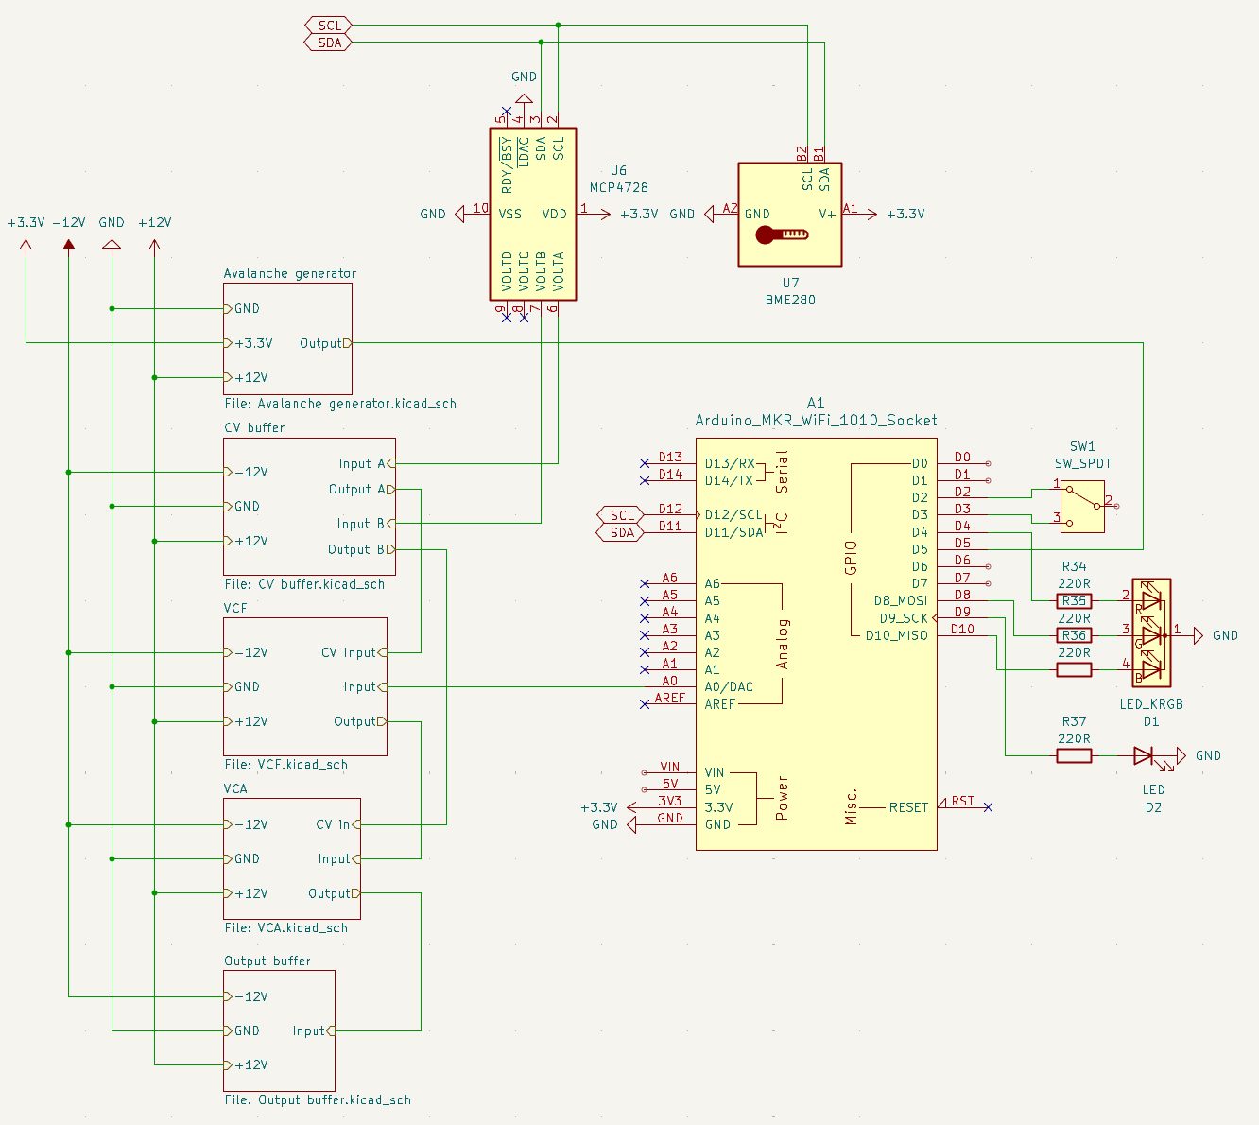Click the "CV Input" pin on the VCF sheet
The height and width of the screenshot is (1125, 1259).
point(354,652)
